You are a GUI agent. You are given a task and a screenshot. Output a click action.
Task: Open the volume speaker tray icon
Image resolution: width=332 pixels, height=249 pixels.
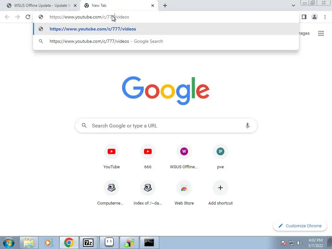[x=299, y=243]
